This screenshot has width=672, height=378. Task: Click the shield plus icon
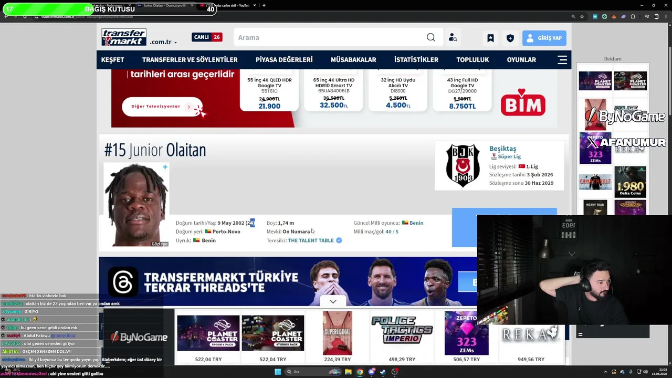pos(510,38)
